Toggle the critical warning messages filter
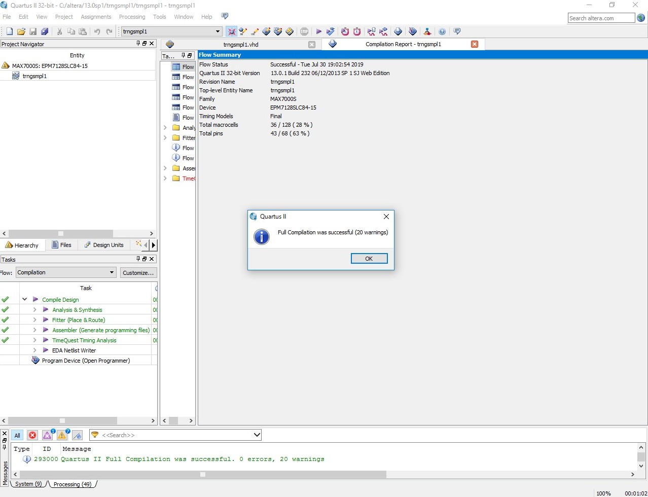Viewport: 648px width, 497px height. (x=48, y=435)
